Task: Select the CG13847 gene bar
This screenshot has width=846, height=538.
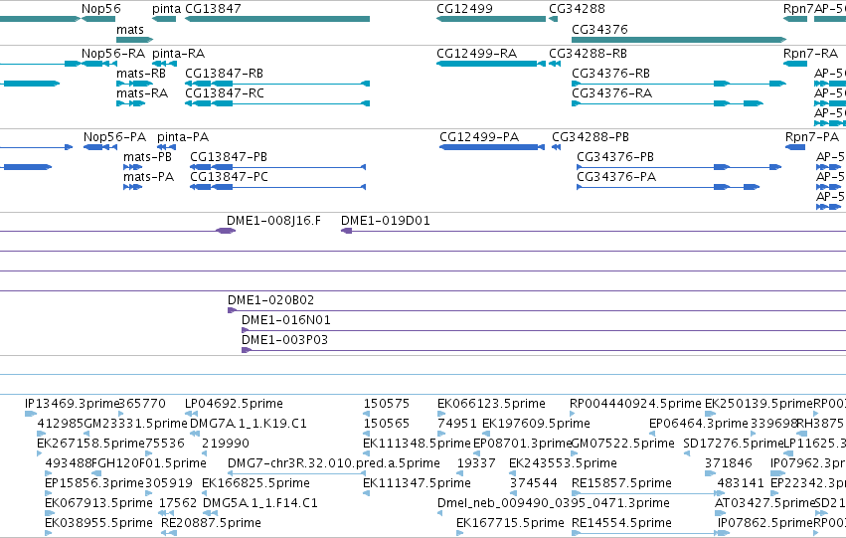Action: pyautogui.click(x=277, y=19)
